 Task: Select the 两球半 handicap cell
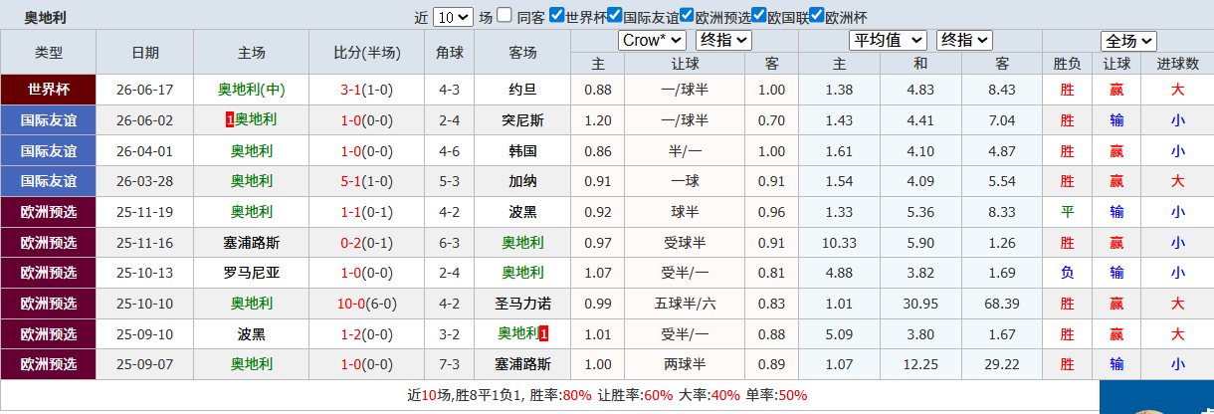(x=685, y=364)
